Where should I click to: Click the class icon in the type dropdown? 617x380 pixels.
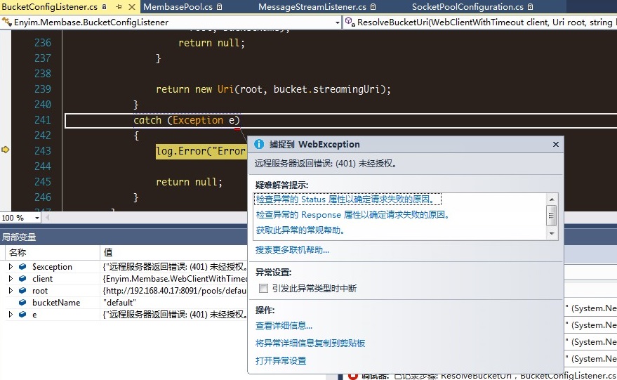[x=7, y=22]
